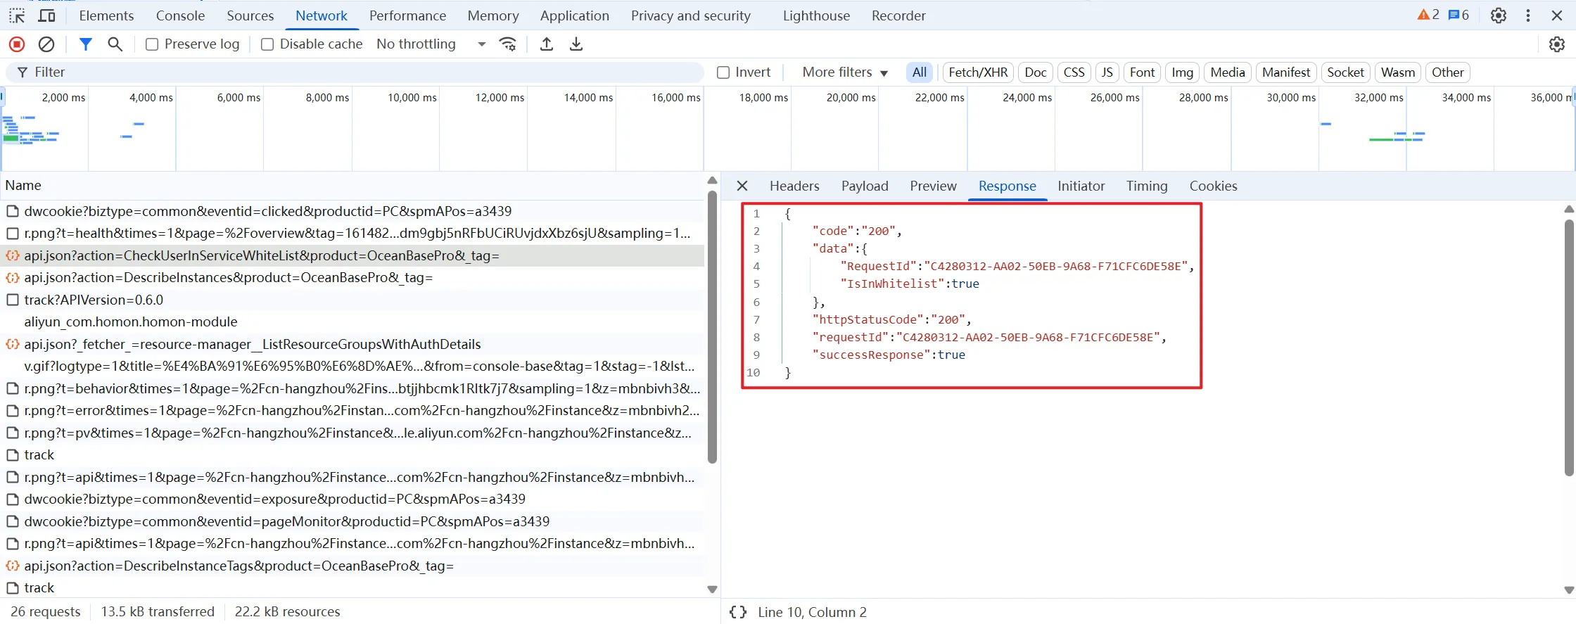Open network conditions wifi icon

508,44
